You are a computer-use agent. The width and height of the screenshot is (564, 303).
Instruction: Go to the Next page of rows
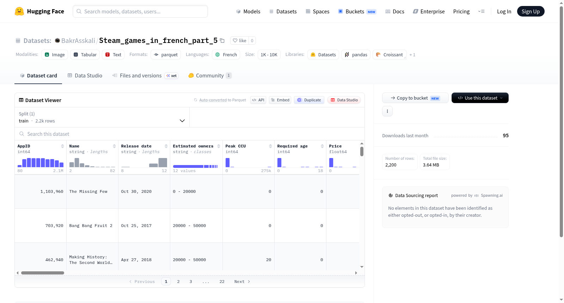242,282
